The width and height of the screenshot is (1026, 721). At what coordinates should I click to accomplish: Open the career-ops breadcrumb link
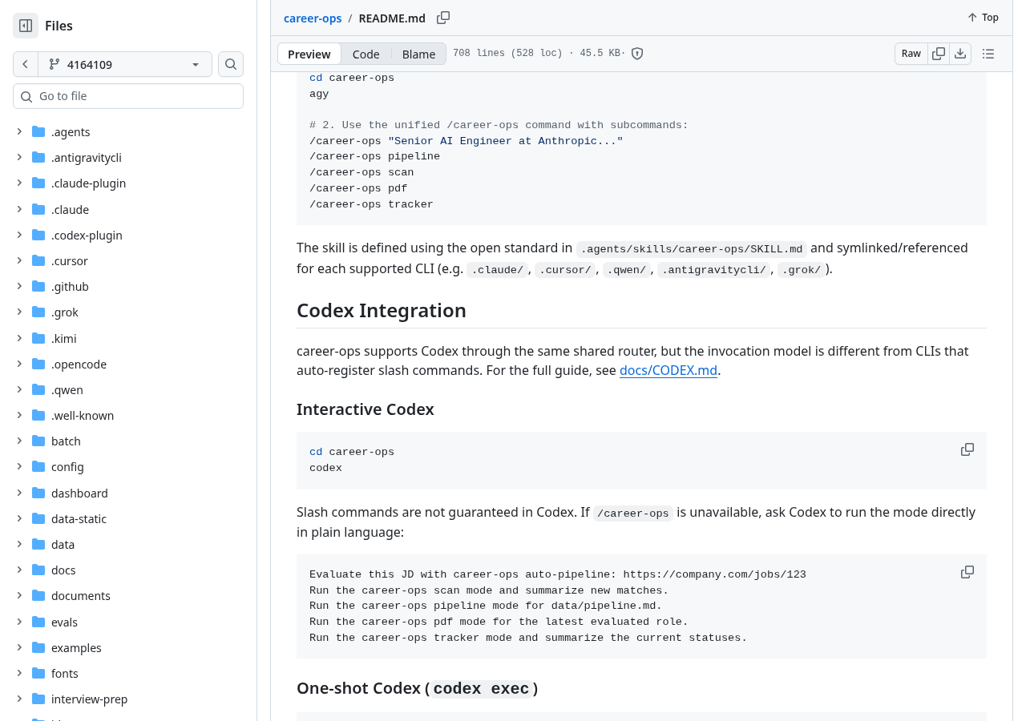(313, 18)
